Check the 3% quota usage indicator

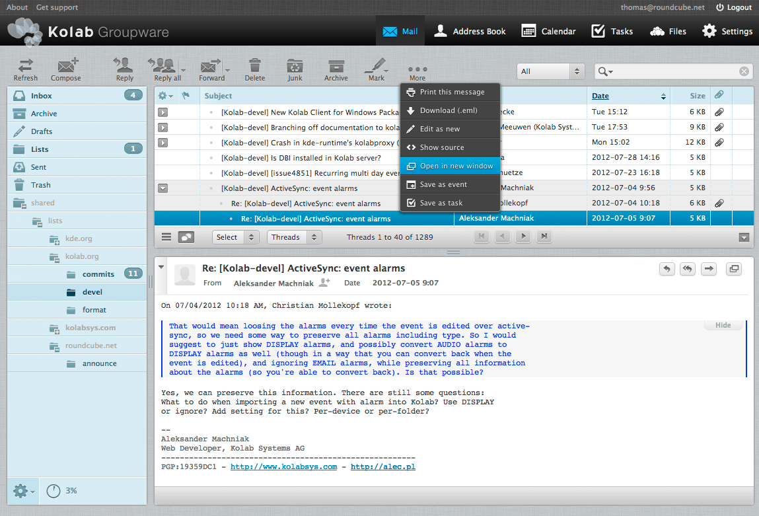pos(63,490)
